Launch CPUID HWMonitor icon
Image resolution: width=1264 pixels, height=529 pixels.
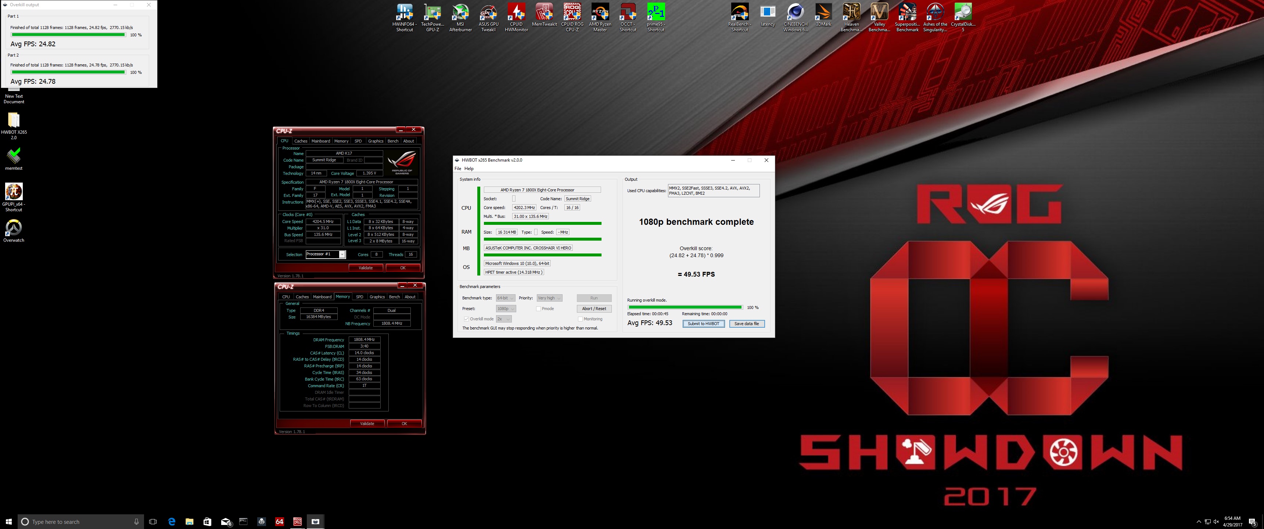516,18
